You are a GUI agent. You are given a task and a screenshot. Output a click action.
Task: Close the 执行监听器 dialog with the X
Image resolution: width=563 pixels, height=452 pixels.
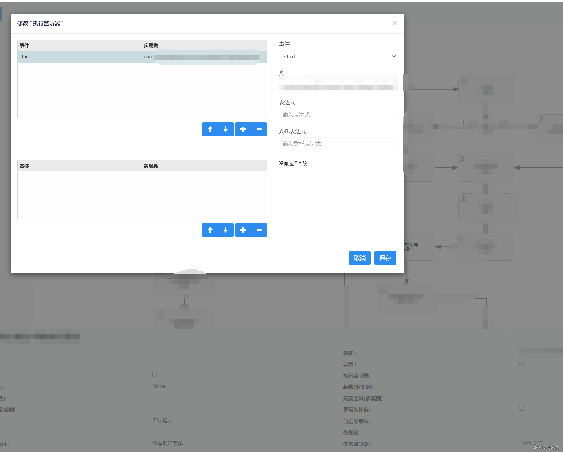click(394, 23)
